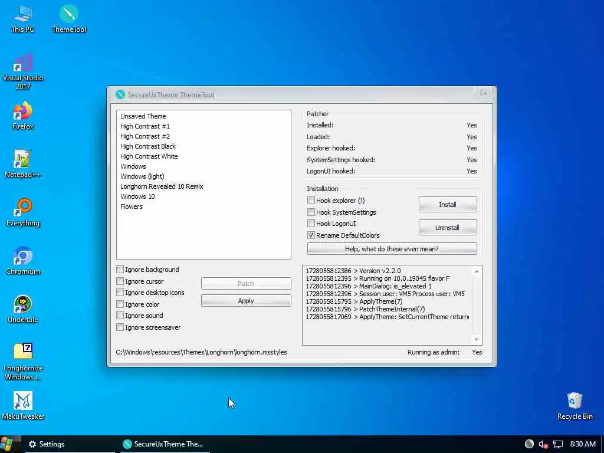Enable the Hook explorer (!) checkbox
This screenshot has height=453, width=604.
tap(311, 201)
